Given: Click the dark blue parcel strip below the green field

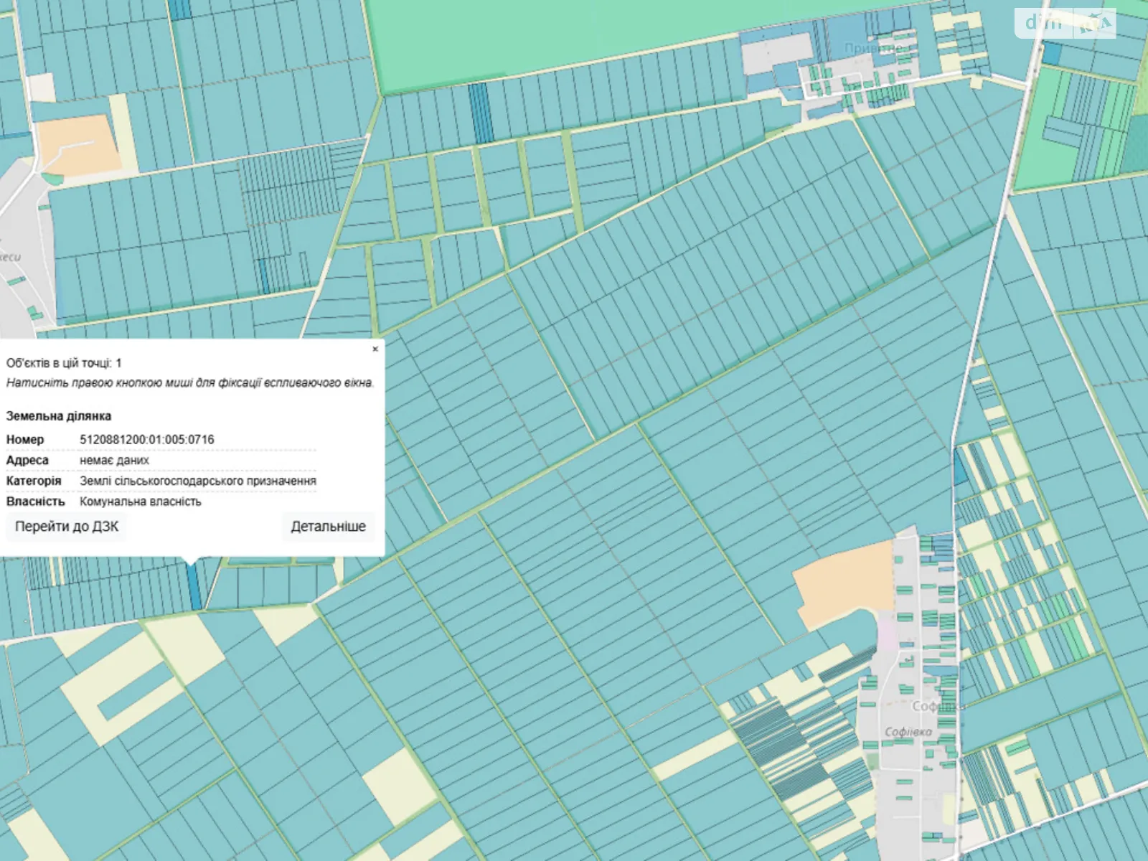Looking at the screenshot, I should click(478, 112).
